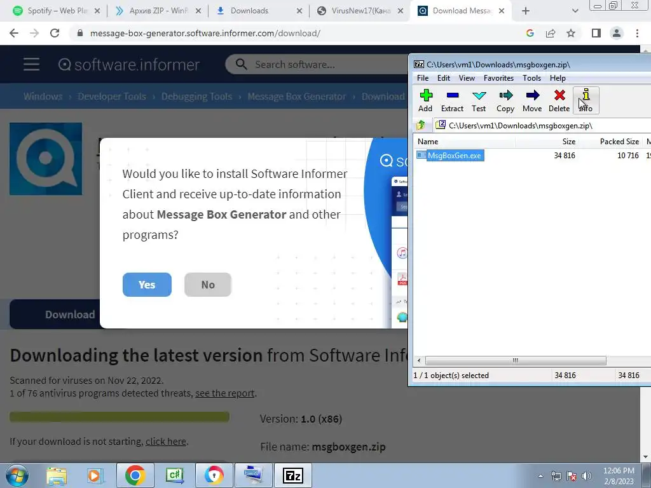Open the Info tool in 7-Zip
Screen dimensions: 651x488
(x=586, y=100)
